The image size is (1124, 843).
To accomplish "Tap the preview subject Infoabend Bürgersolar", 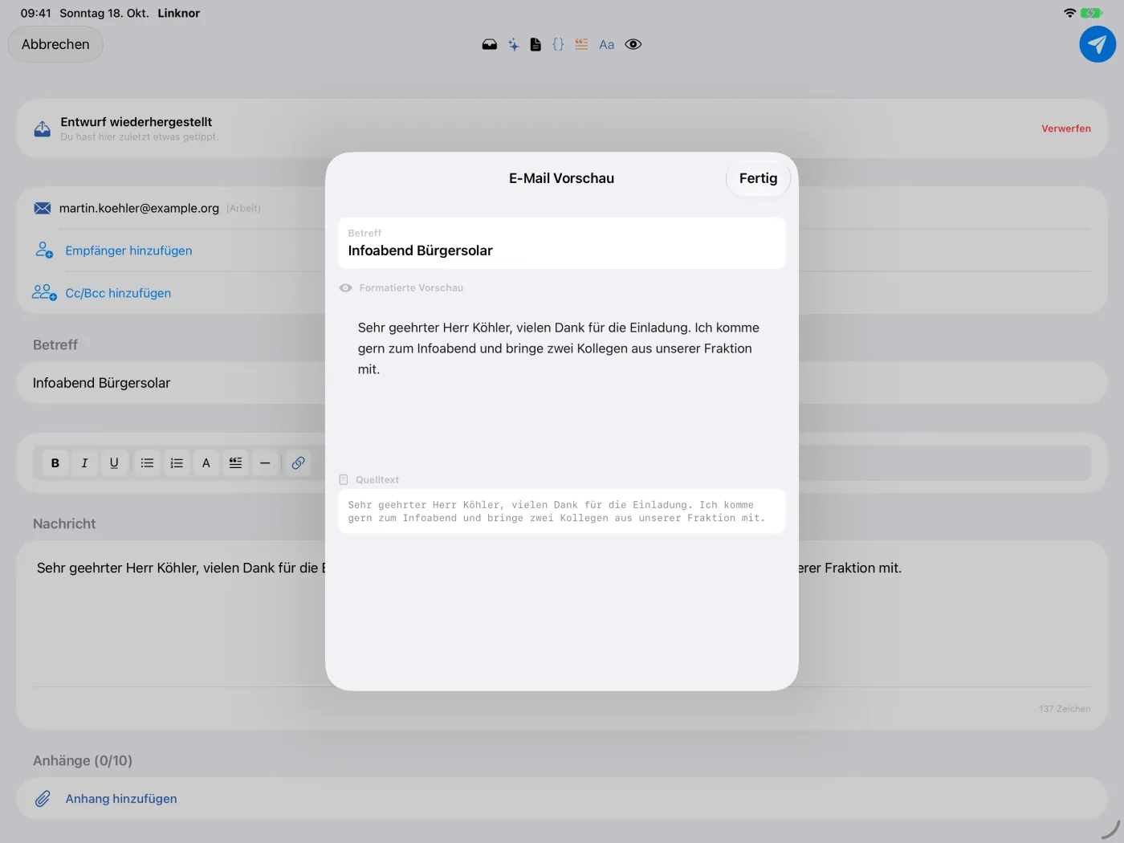I will (420, 250).
